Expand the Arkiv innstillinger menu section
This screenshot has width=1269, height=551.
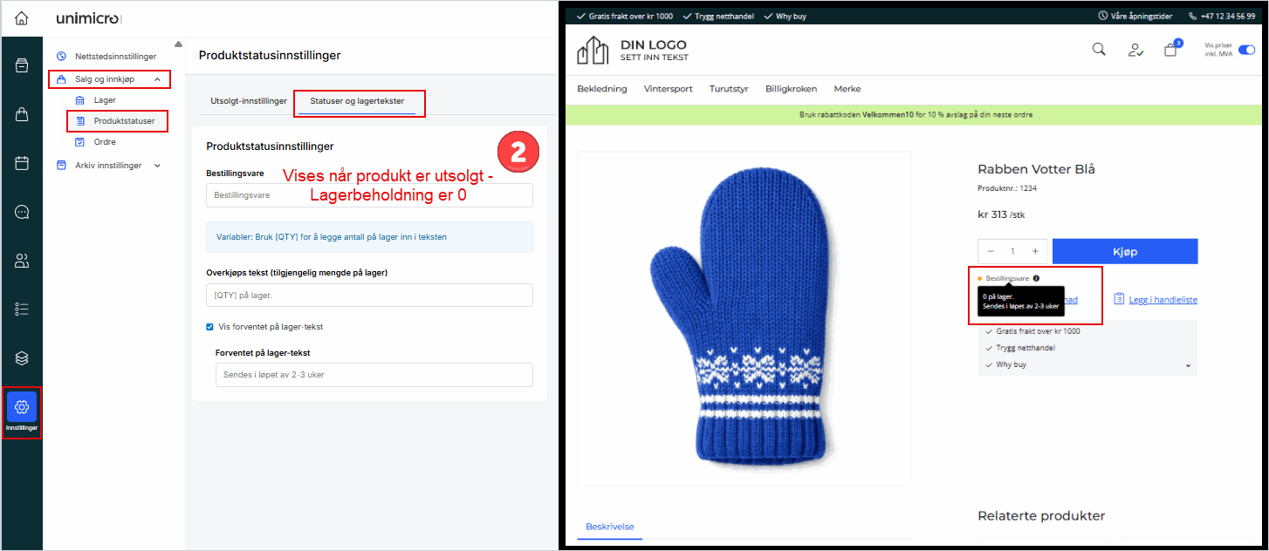(157, 166)
